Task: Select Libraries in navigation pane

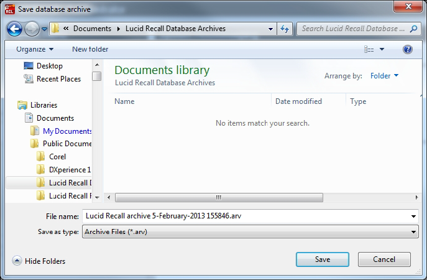Action: [44, 105]
